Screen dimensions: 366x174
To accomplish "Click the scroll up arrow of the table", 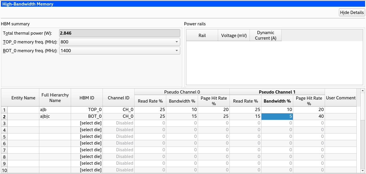I will 363,91.
